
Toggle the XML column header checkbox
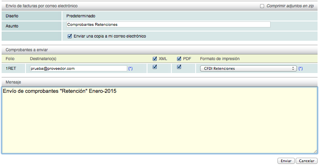coord(155,58)
